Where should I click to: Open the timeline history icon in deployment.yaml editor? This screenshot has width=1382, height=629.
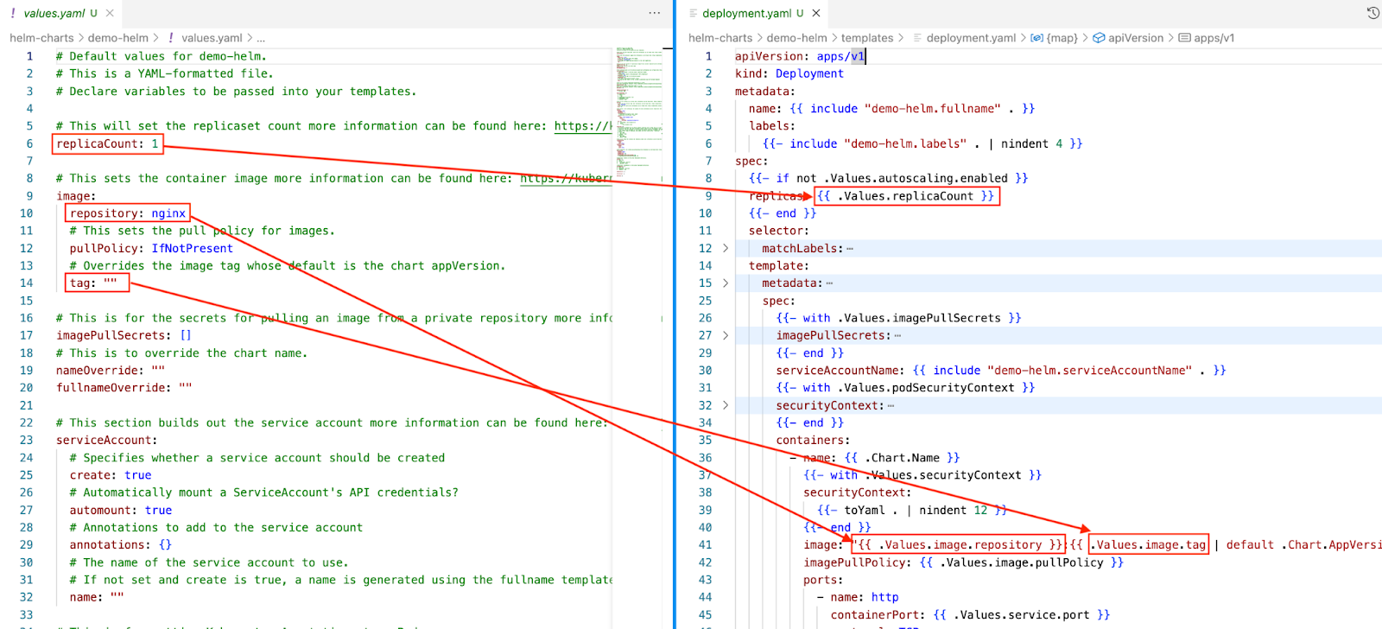click(x=1372, y=13)
